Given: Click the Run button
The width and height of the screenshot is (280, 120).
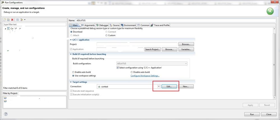Looking at the screenshot, I should 252,114.
